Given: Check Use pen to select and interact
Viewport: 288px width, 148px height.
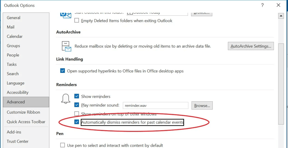Looking at the screenshot, I should 62,145.
